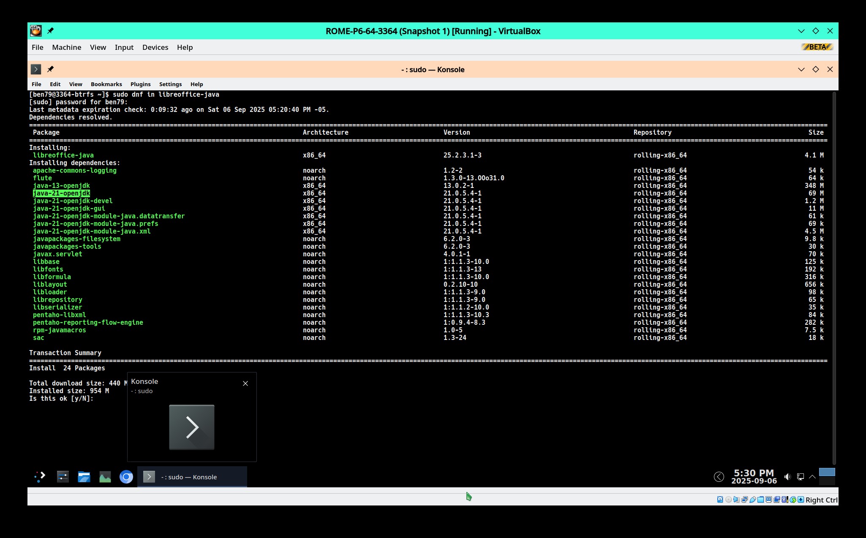Click VirtualBox hard disk activity icon

[720, 500]
